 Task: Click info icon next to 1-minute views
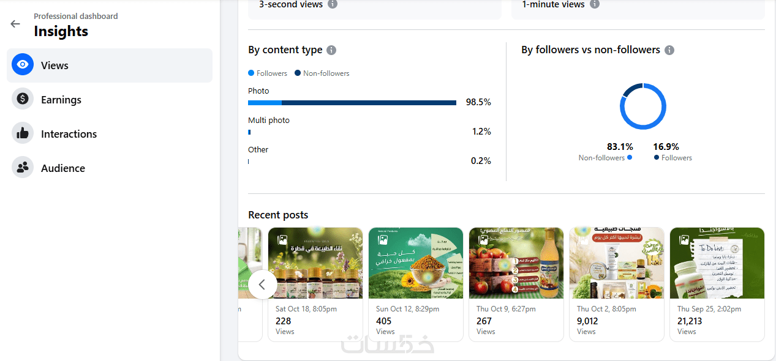pyautogui.click(x=595, y=4)
